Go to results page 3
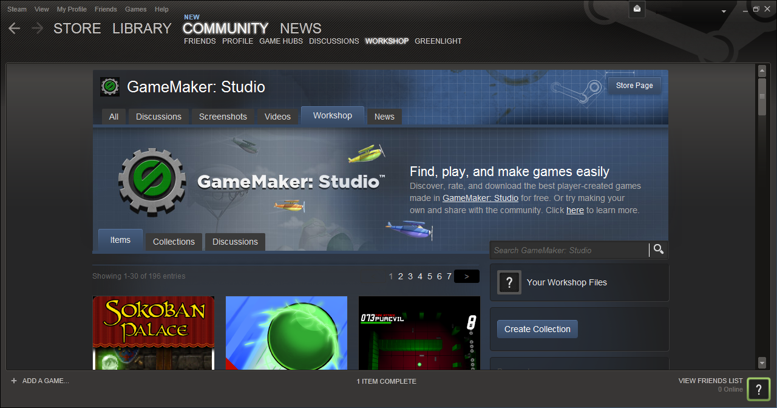The height and width of the screenshot is (408, 777). (x=410, y=276)
